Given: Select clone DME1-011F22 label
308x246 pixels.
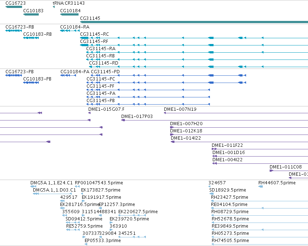Looking at the screenshot, I should (x=227, y=145).
